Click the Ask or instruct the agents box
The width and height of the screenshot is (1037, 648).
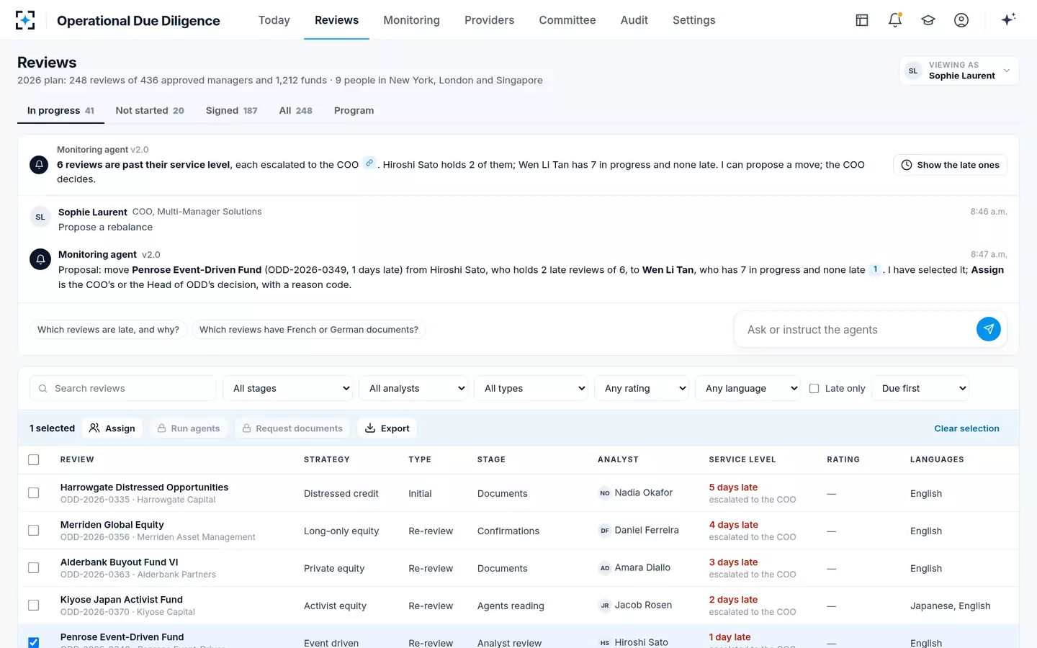(x=857, y=330)
